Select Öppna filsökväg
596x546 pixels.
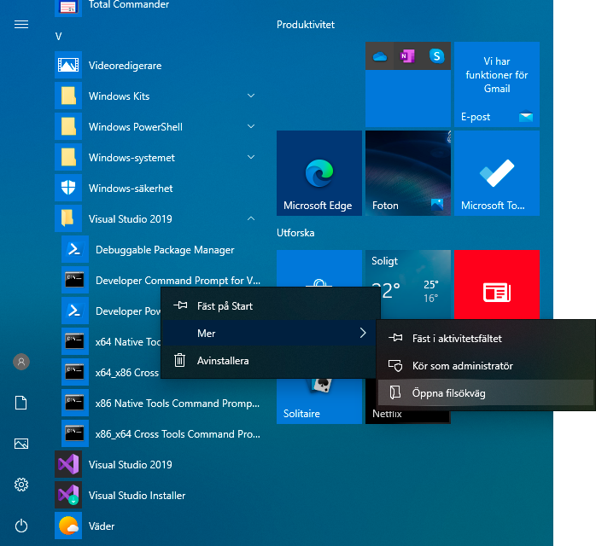[486, 393]
